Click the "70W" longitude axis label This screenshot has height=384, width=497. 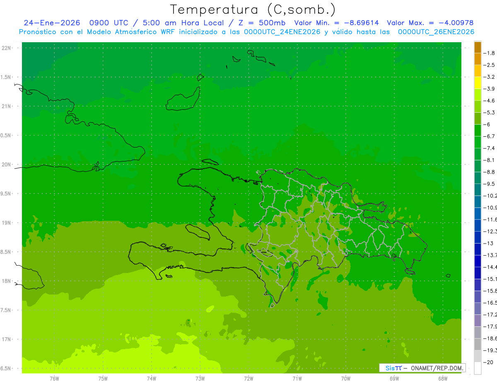pyautogui.click(x=346, y=379)
